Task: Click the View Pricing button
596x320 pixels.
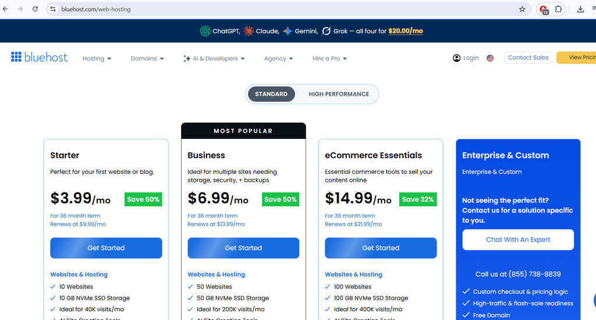Action: [x=576, y=57]
